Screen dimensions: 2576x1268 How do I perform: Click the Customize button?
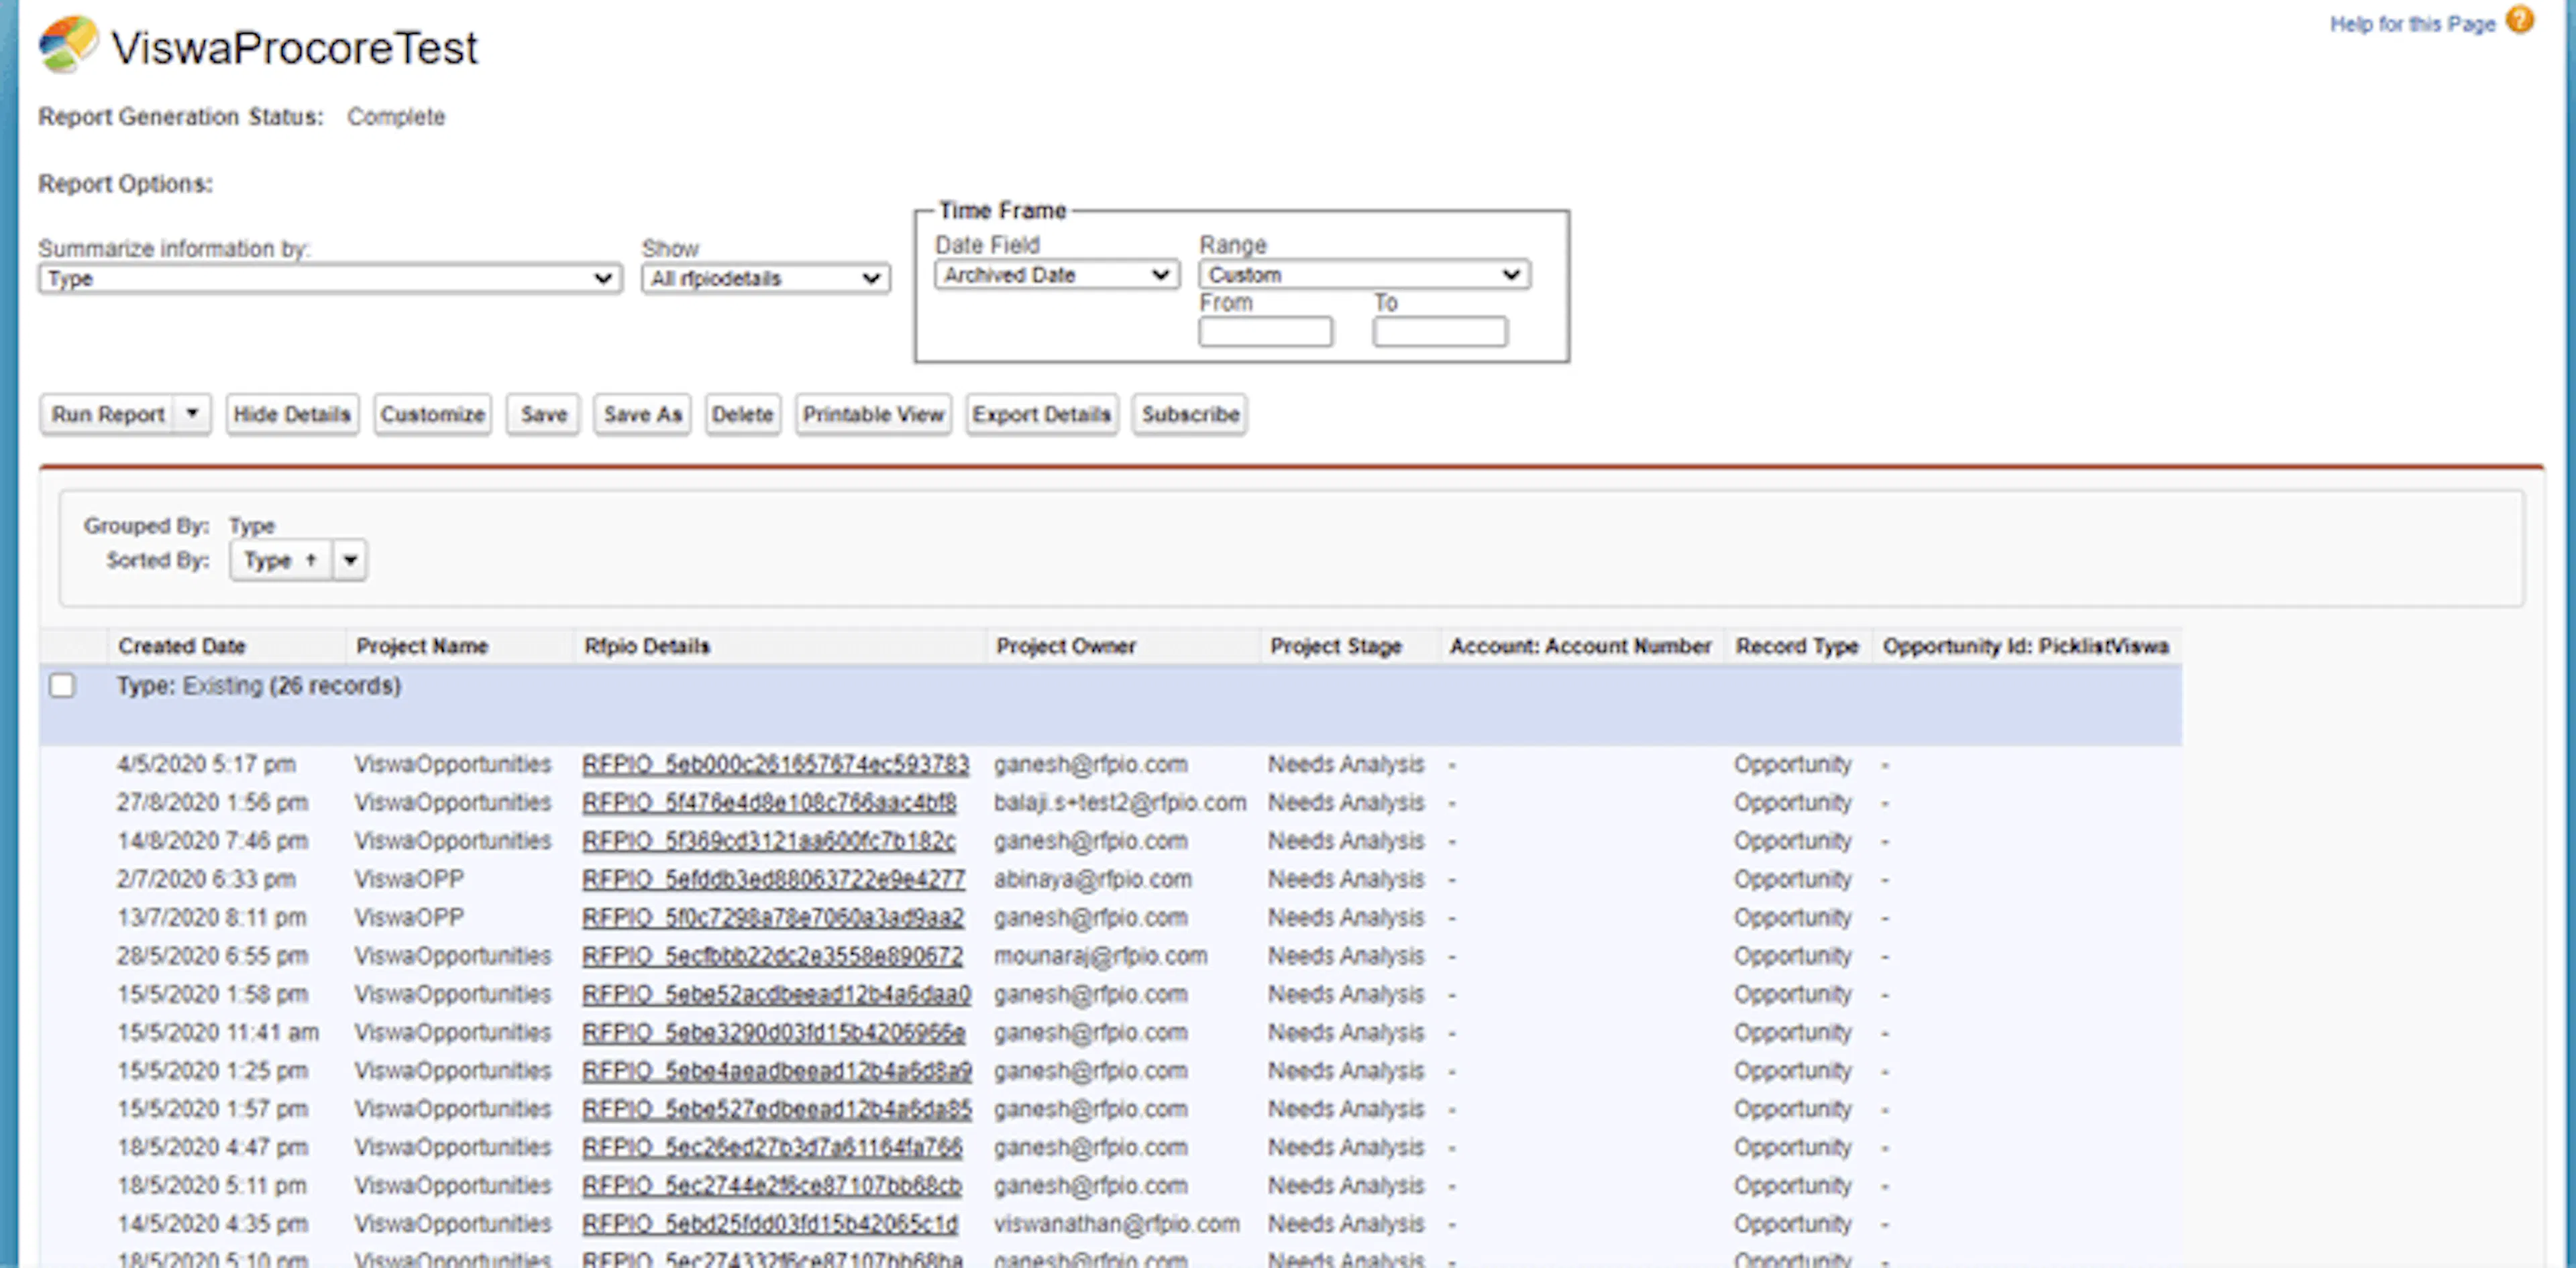(432, 414)
